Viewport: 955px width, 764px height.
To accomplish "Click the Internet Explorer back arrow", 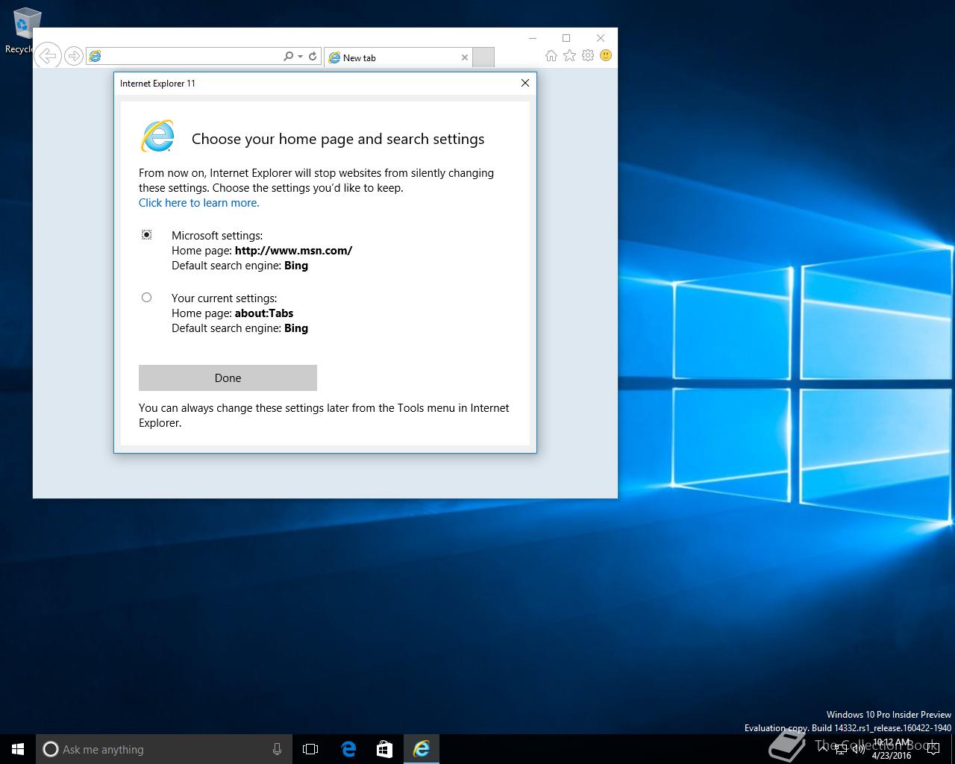I will 48,56.
